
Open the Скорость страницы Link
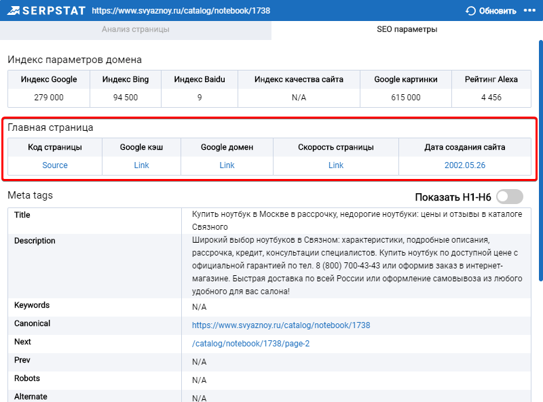336,165
